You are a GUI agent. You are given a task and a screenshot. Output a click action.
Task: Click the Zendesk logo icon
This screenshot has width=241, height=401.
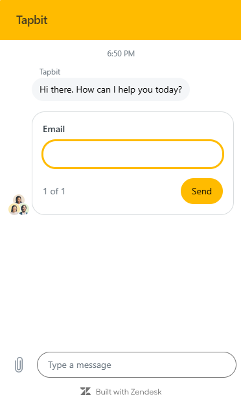[86, 391]
